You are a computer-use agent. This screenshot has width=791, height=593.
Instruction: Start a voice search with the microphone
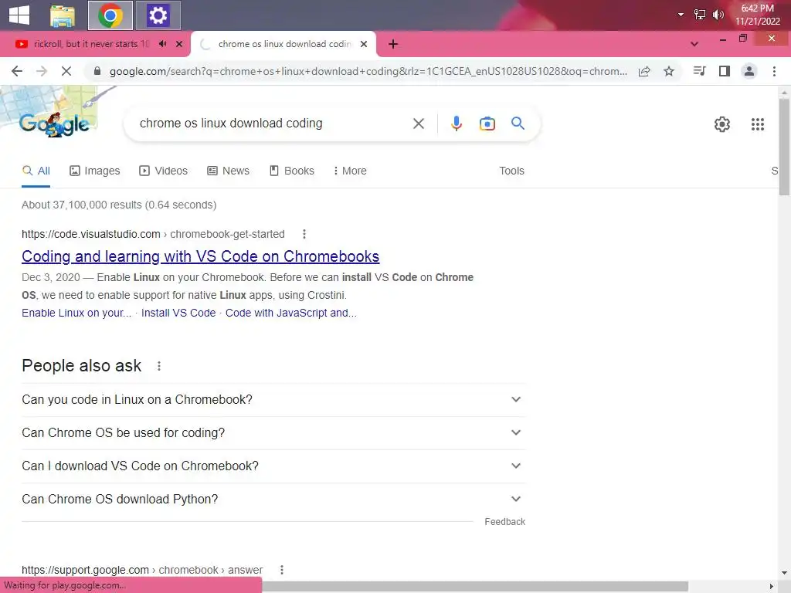[x=456, y=124]
